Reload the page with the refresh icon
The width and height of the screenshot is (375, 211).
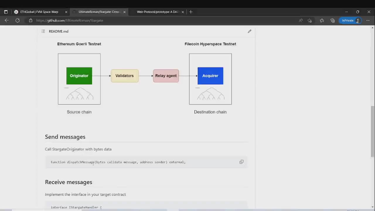[18, 21]
